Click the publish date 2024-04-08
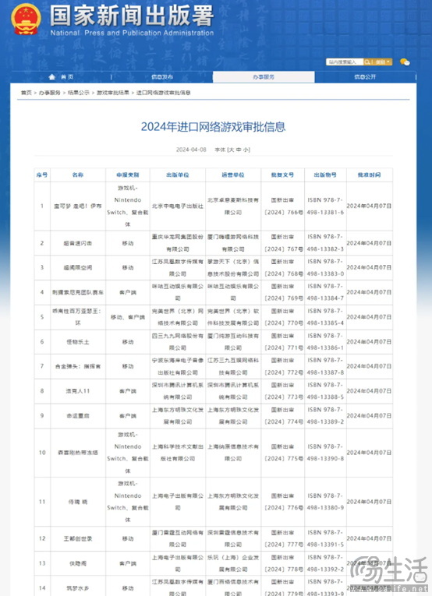 pyautogui.click(x=191, y=150)
